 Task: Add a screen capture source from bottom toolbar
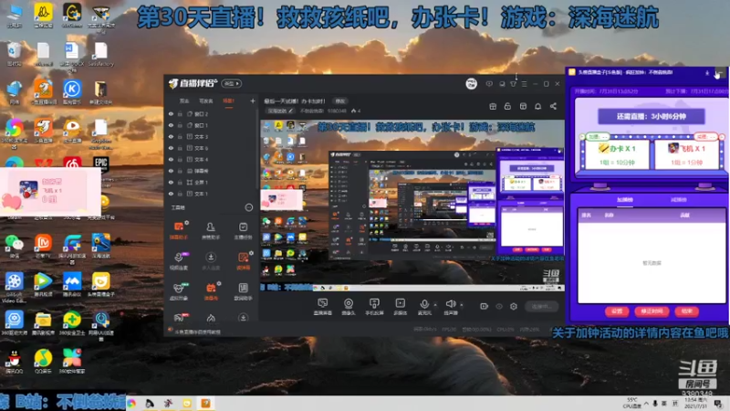coord(322,306)
